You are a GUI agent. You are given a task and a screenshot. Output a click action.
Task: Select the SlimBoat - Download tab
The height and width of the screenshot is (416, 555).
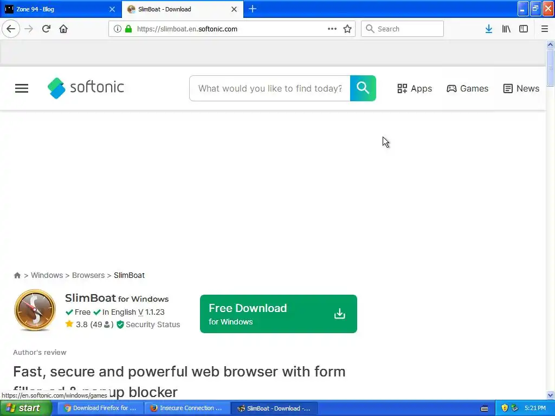click(182, 9)
